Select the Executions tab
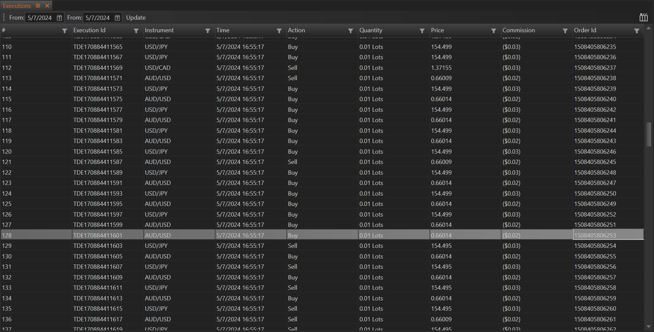This screenshot has height=332, width=654. (17, 6)
